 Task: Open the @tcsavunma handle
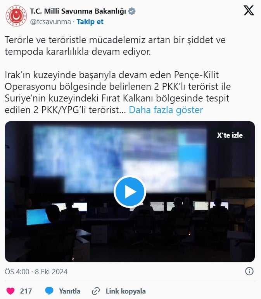click(50, 22)
